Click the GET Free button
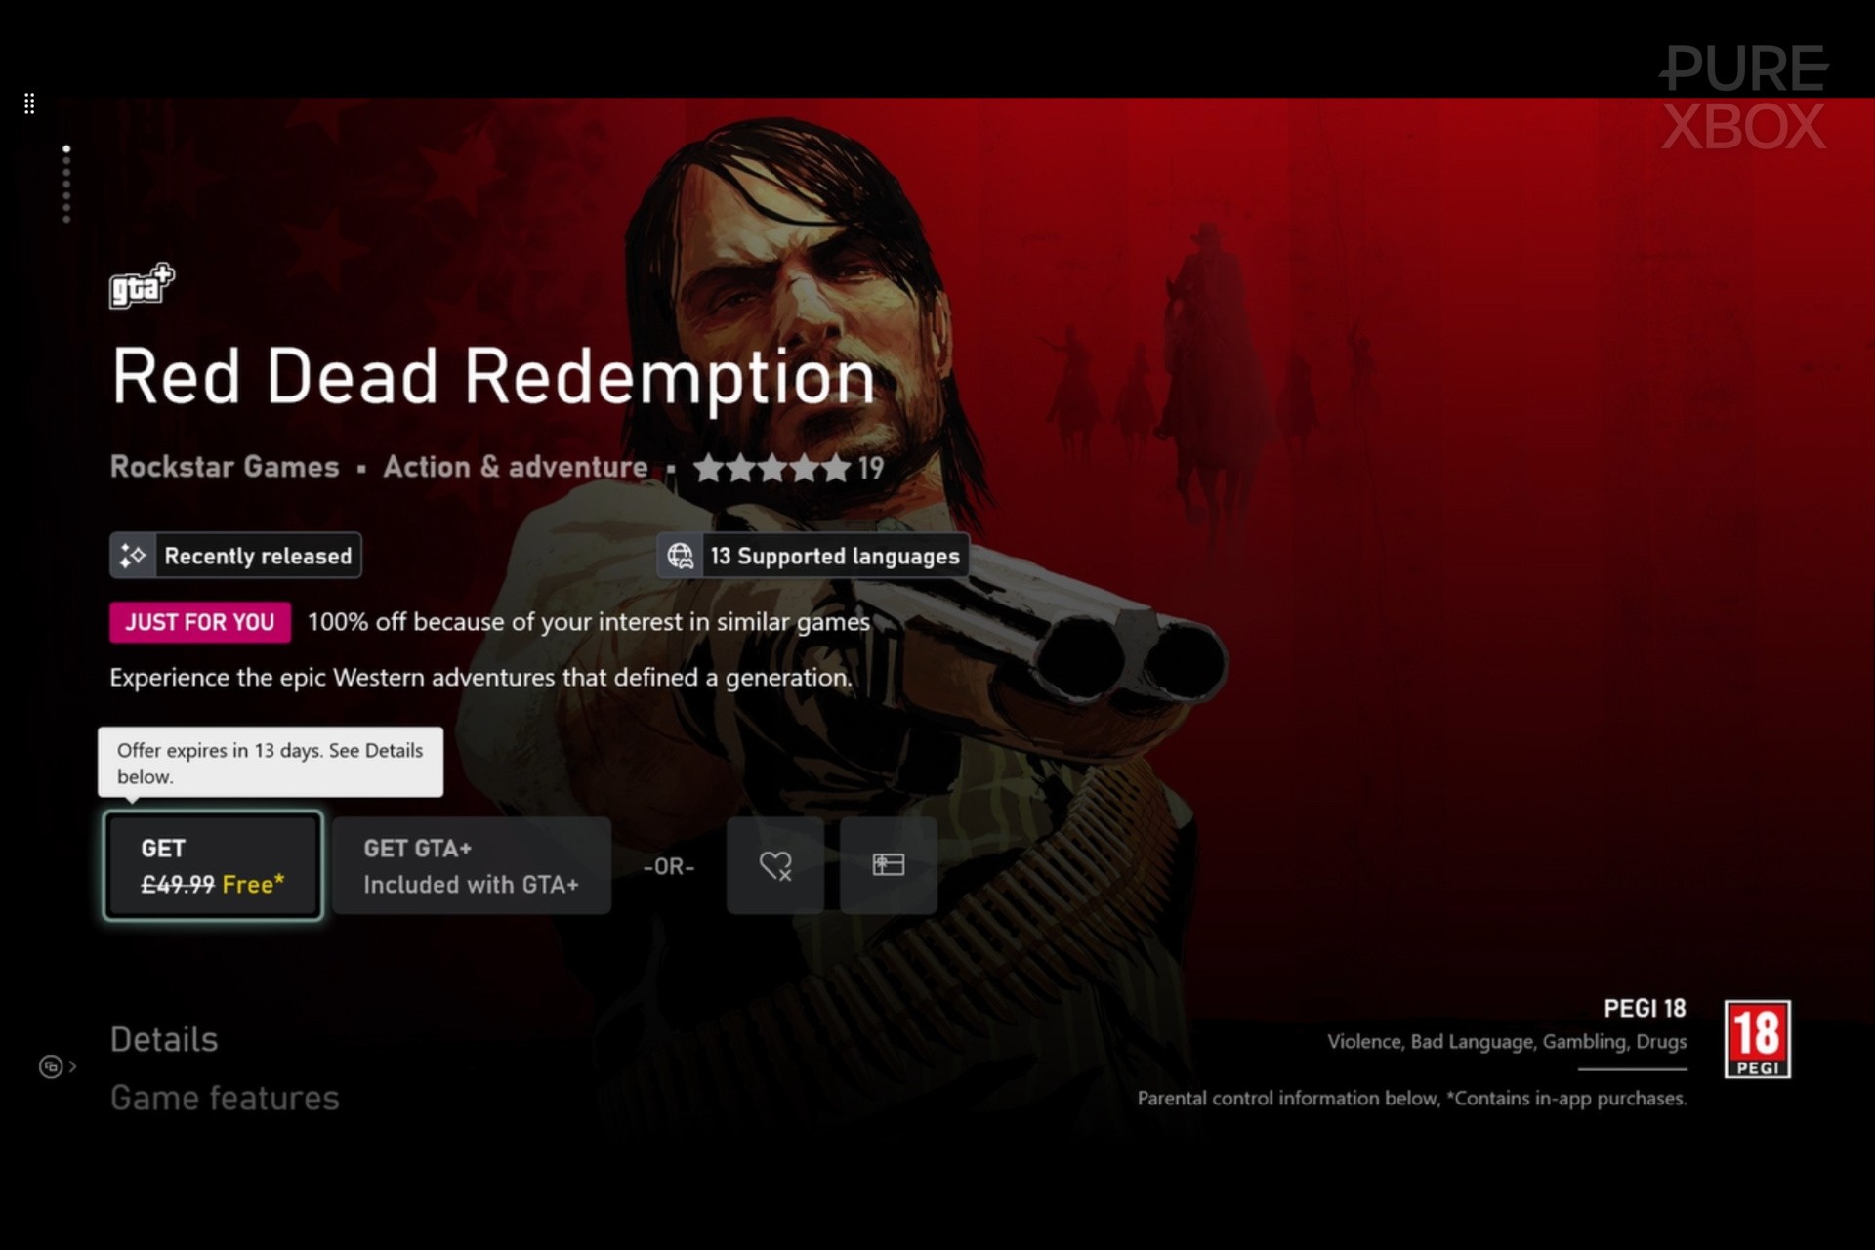This screenshot has height=1250, width=1875. coord(213,865)
